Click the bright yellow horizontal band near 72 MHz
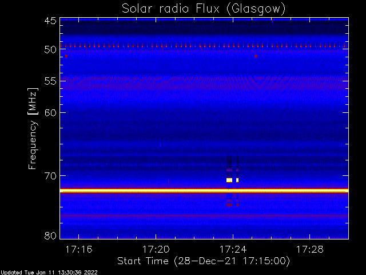 tap(204, 191)
